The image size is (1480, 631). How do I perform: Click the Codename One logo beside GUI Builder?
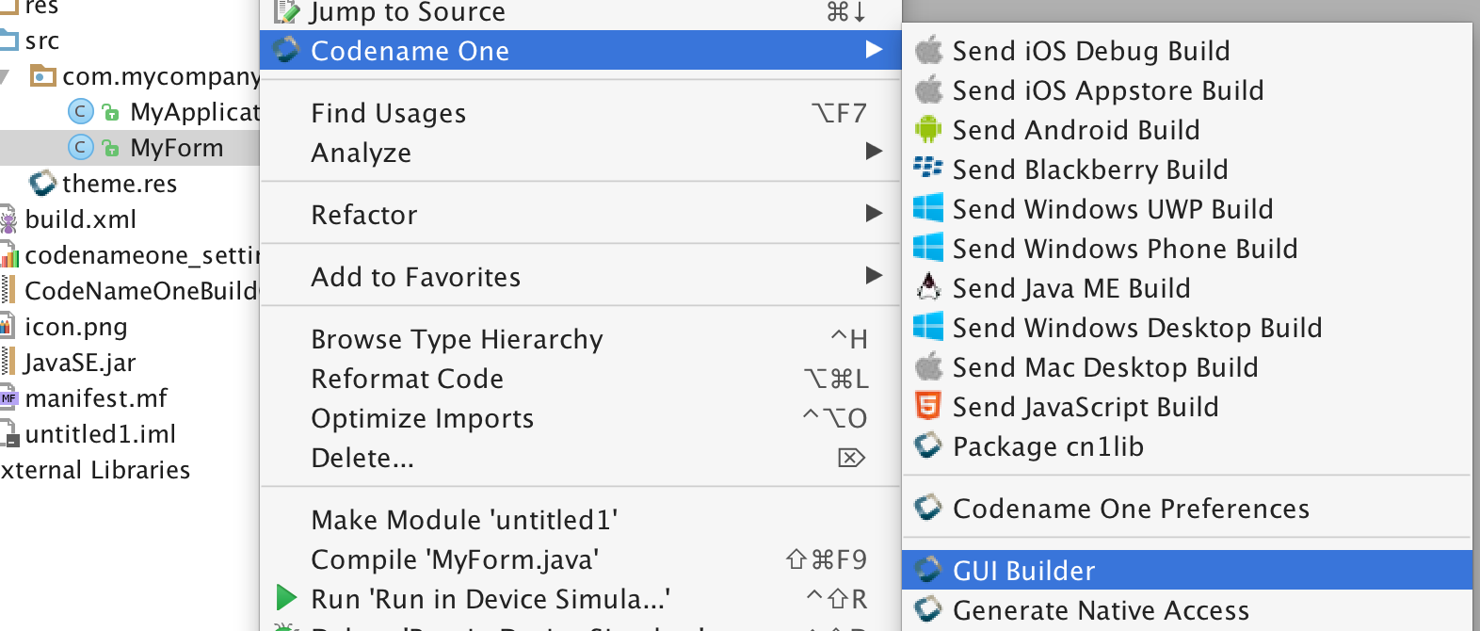(x=927, y=570)
